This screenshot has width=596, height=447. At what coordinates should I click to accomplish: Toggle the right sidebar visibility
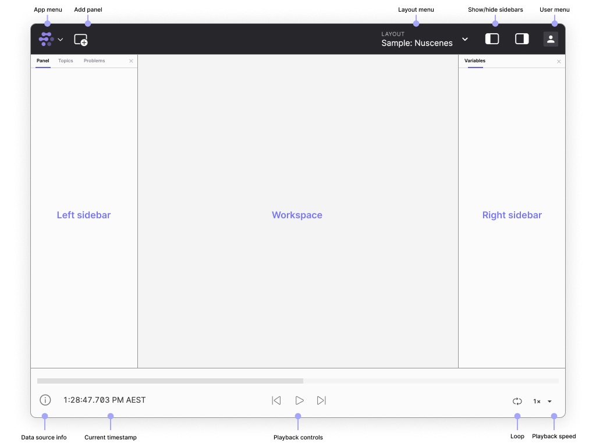522,39
